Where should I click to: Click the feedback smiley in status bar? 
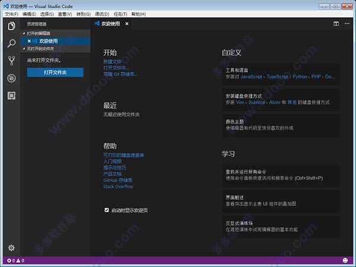coord(345,260)
